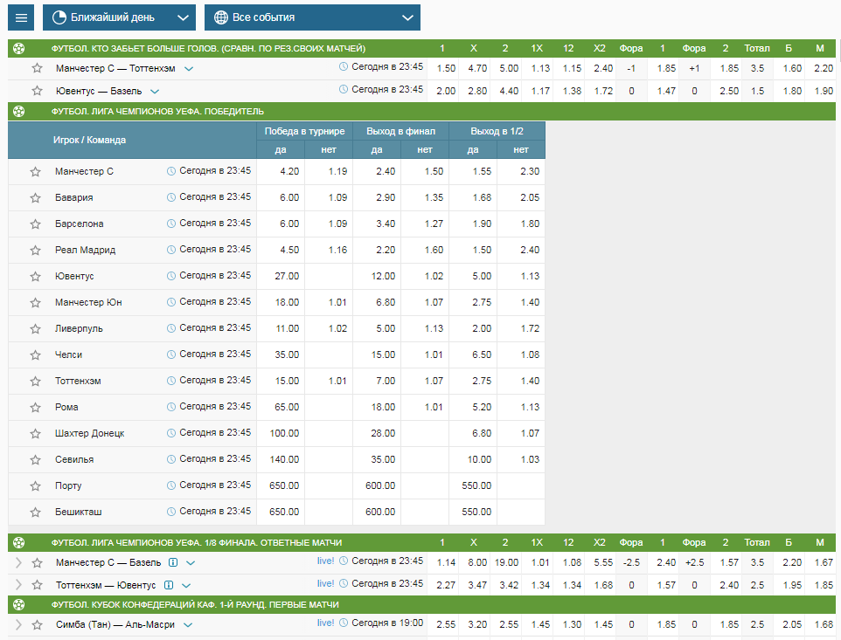The height and width of the screenshot is (640, 841).
Task: Select 4.20 odds for Манчестер С tournament win
Action: (x=289, y=171)
